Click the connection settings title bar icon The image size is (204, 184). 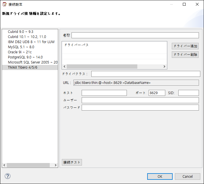[5, 4]
